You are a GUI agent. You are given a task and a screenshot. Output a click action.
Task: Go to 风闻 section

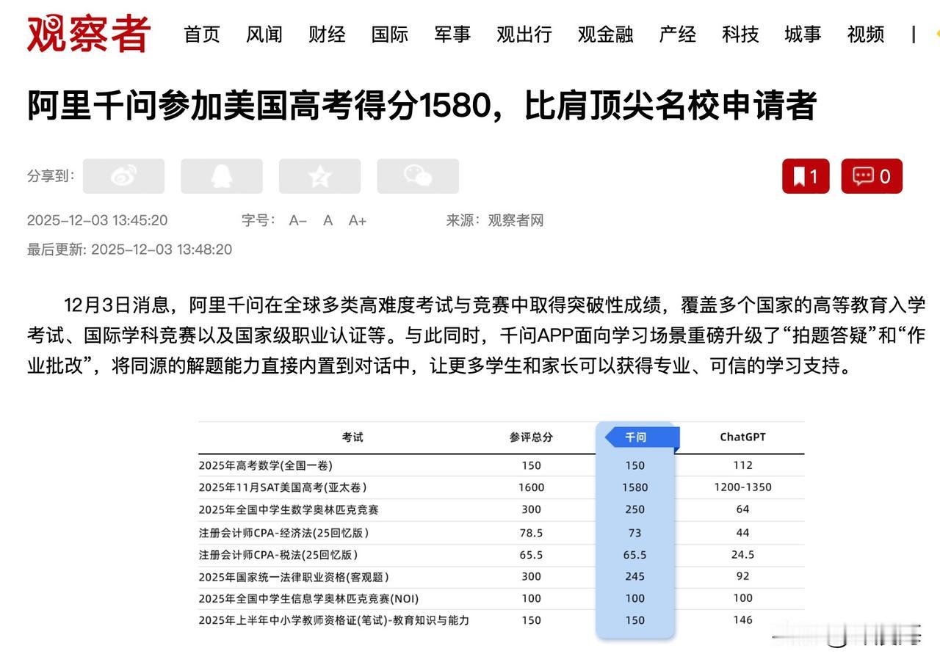[264, 34]
